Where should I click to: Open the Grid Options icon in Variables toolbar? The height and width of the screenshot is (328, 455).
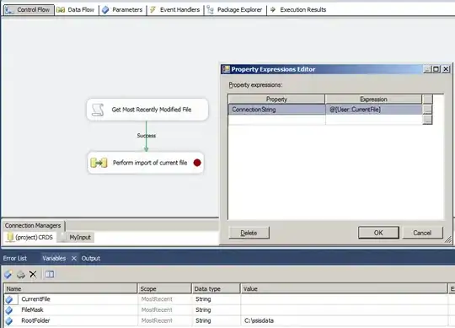(50, 274)
